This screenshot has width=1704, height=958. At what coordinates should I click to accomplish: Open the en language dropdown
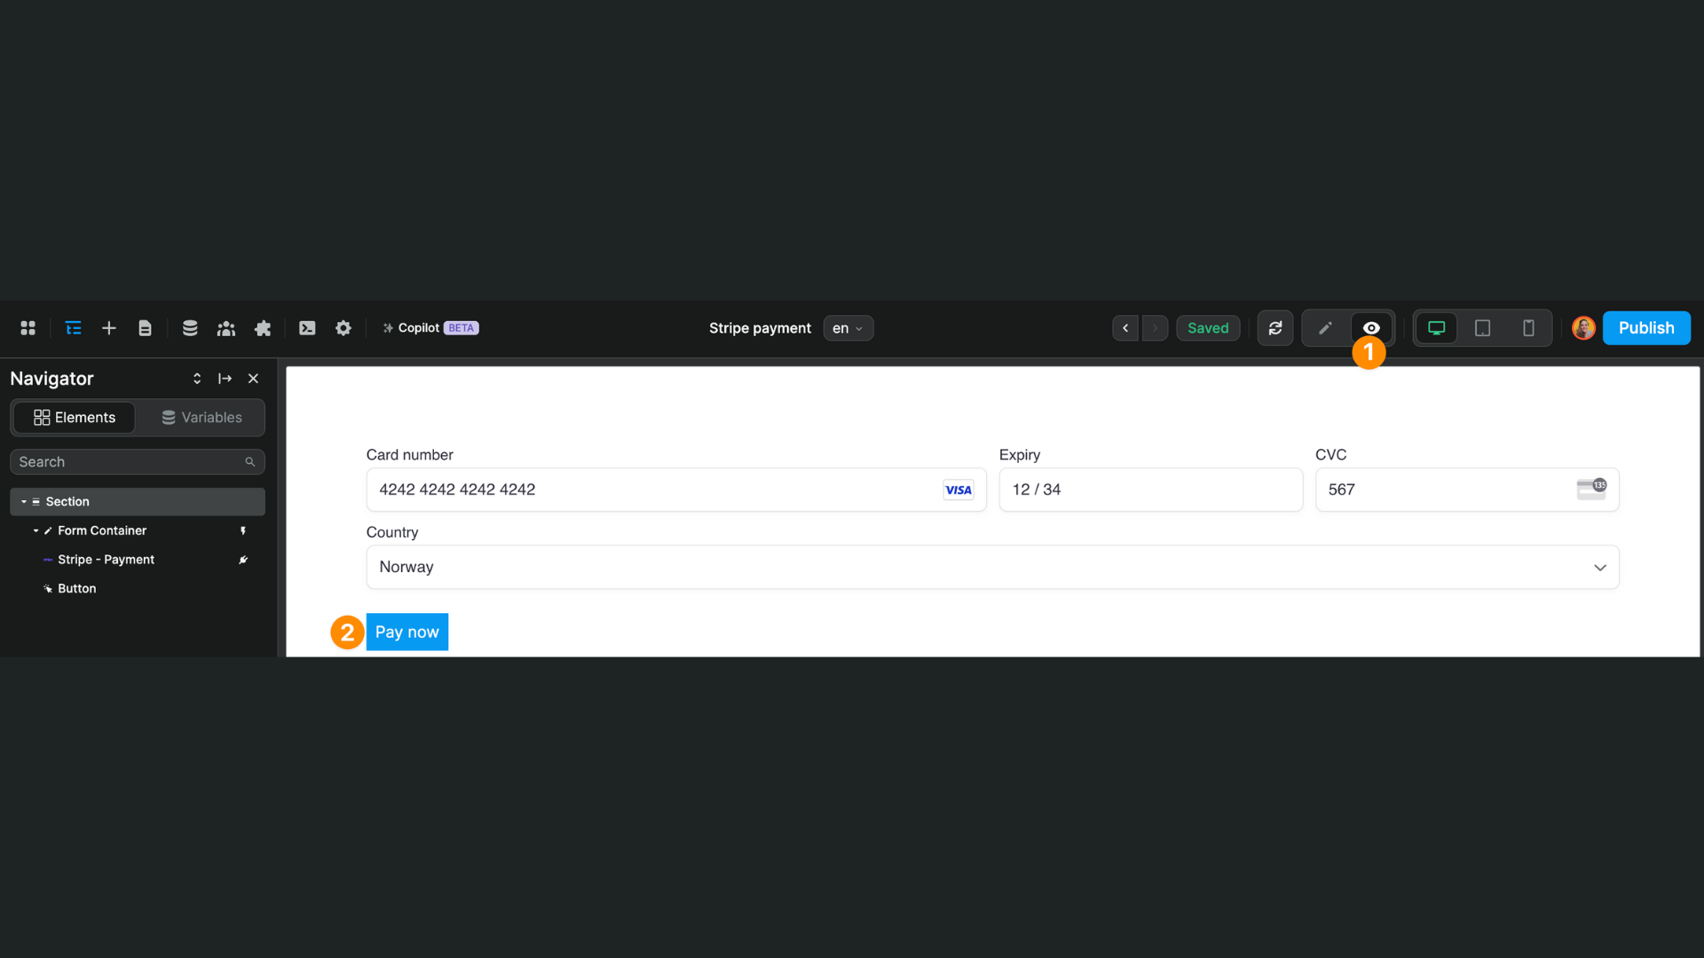click(848, 327)
